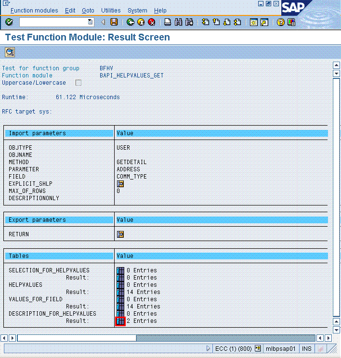
Task: Open HELPVALUES Result 14 Entries table icon
Action: pos(120,292)
